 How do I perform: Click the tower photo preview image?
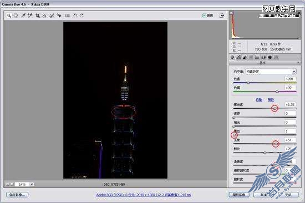[x=115, y=100]
